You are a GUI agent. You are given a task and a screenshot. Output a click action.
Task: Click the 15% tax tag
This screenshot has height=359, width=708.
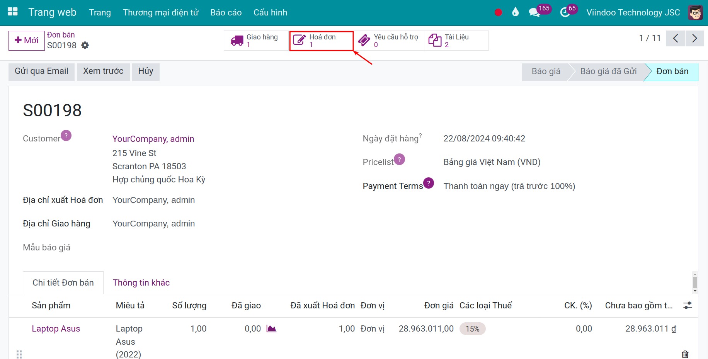(472, 329)
